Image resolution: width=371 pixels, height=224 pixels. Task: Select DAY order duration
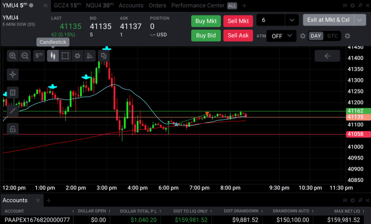click(316, 36)
